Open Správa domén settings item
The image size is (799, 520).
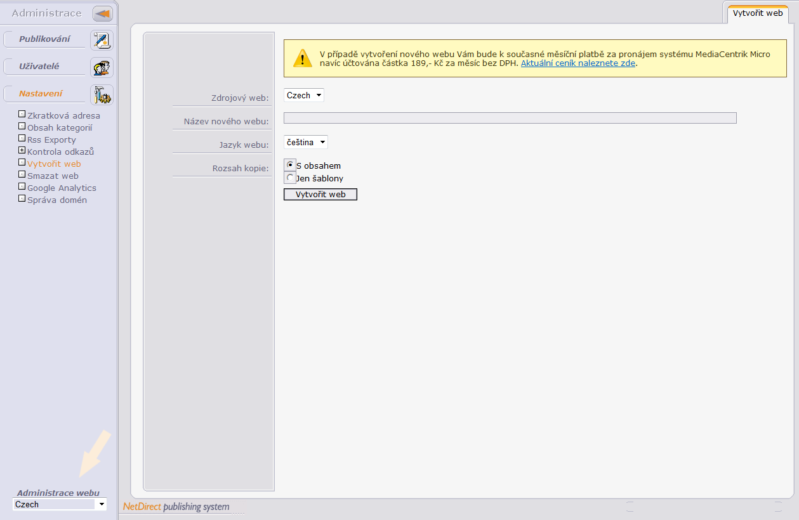57,200
